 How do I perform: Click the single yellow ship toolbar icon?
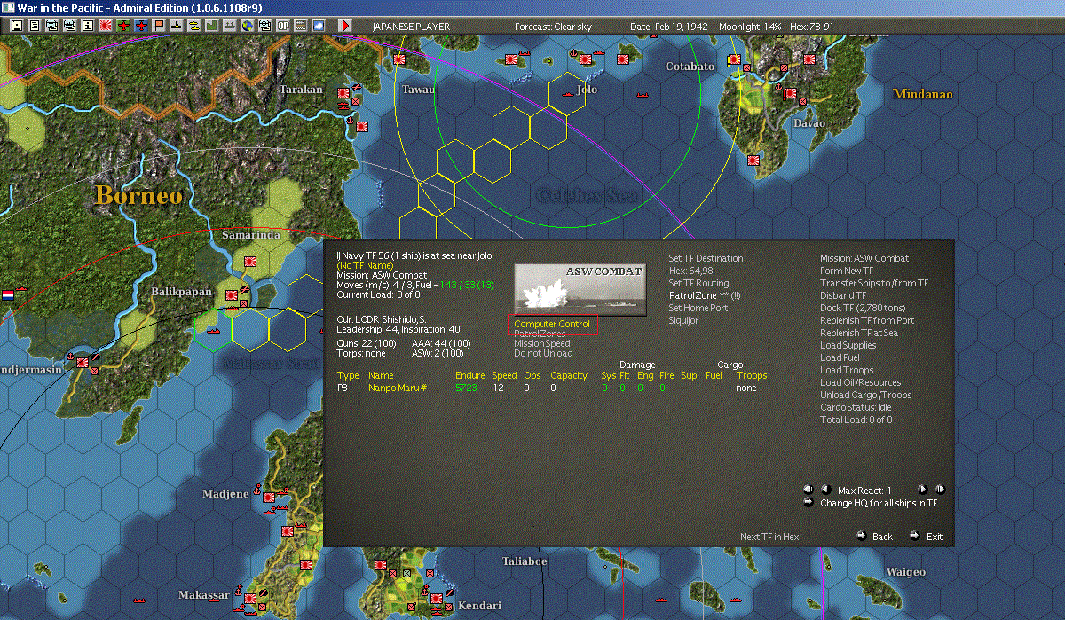(x=176, y=26)
